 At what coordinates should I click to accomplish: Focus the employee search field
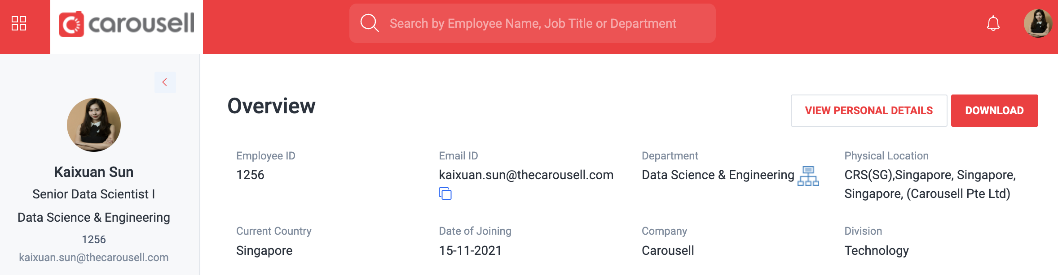point(532,23)
